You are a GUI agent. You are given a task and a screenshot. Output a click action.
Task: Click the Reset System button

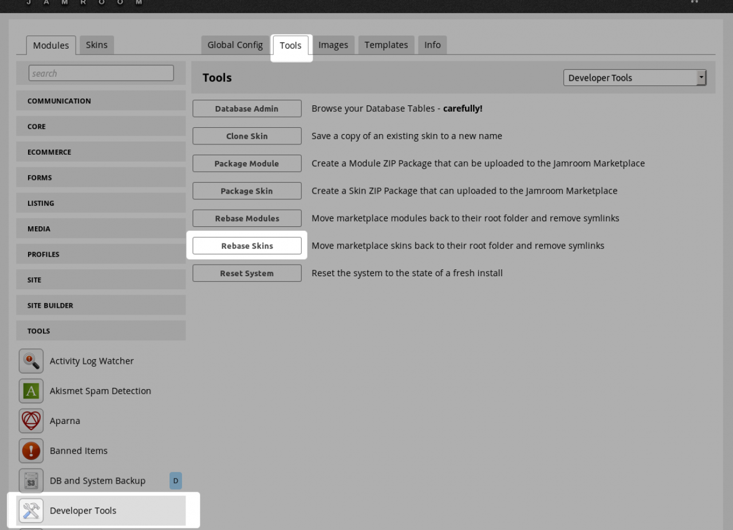pyautogui.click(x=247, y=273)
